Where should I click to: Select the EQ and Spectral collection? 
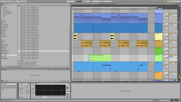tap(6, 10)
